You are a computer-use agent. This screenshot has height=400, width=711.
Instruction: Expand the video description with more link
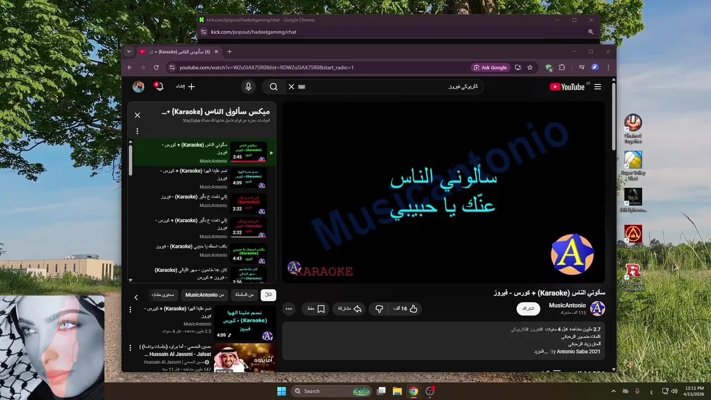pyautogui.click(x=540, y=352)
